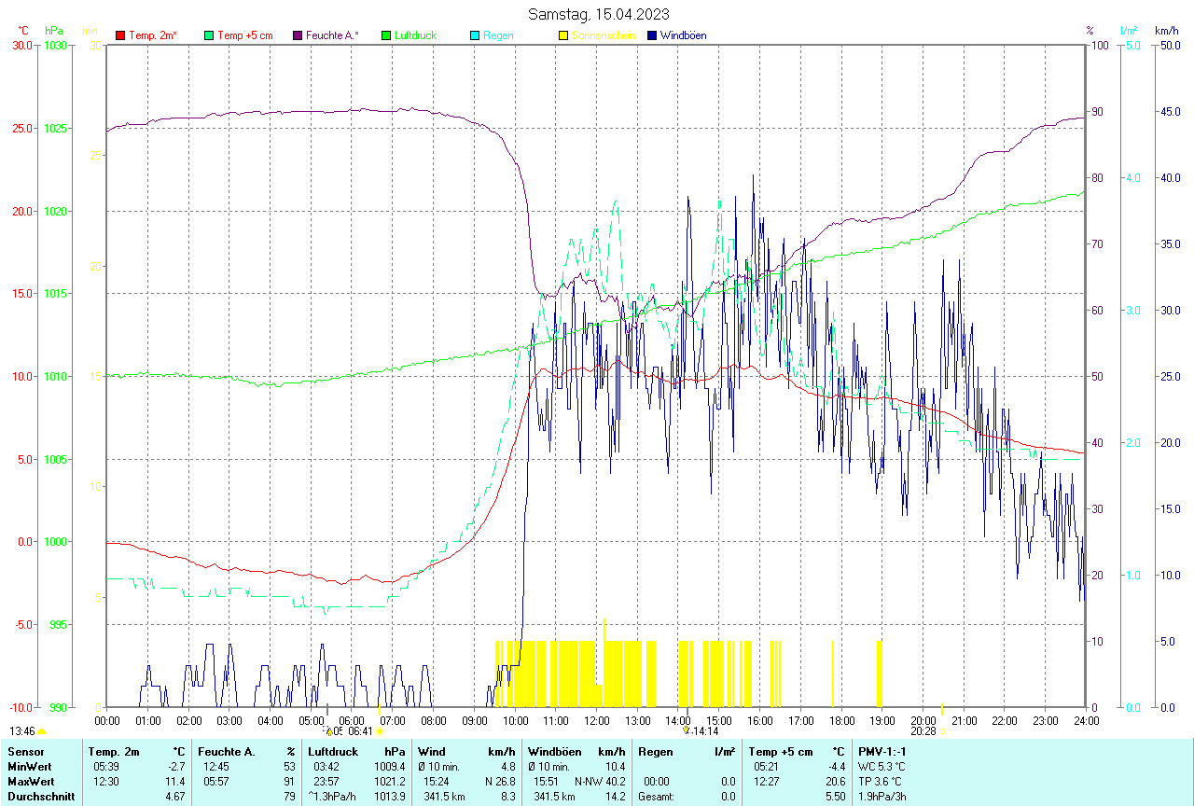Screen dimensions: 1194x806
Task: Click the minimum temperature value '-2.7'
Action: [175, 767]
